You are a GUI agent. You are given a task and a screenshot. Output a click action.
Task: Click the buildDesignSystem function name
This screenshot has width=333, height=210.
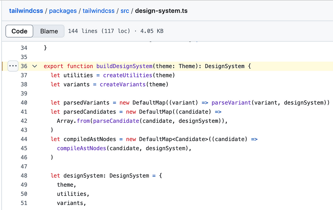(124, 66)
